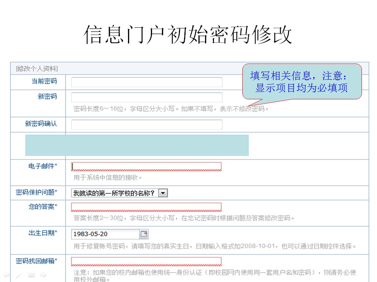Expand the password protection question dropdown arrow

163,193
